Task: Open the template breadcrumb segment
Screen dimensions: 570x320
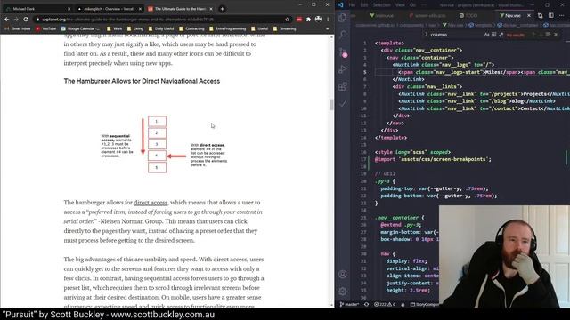Action: 481,25
